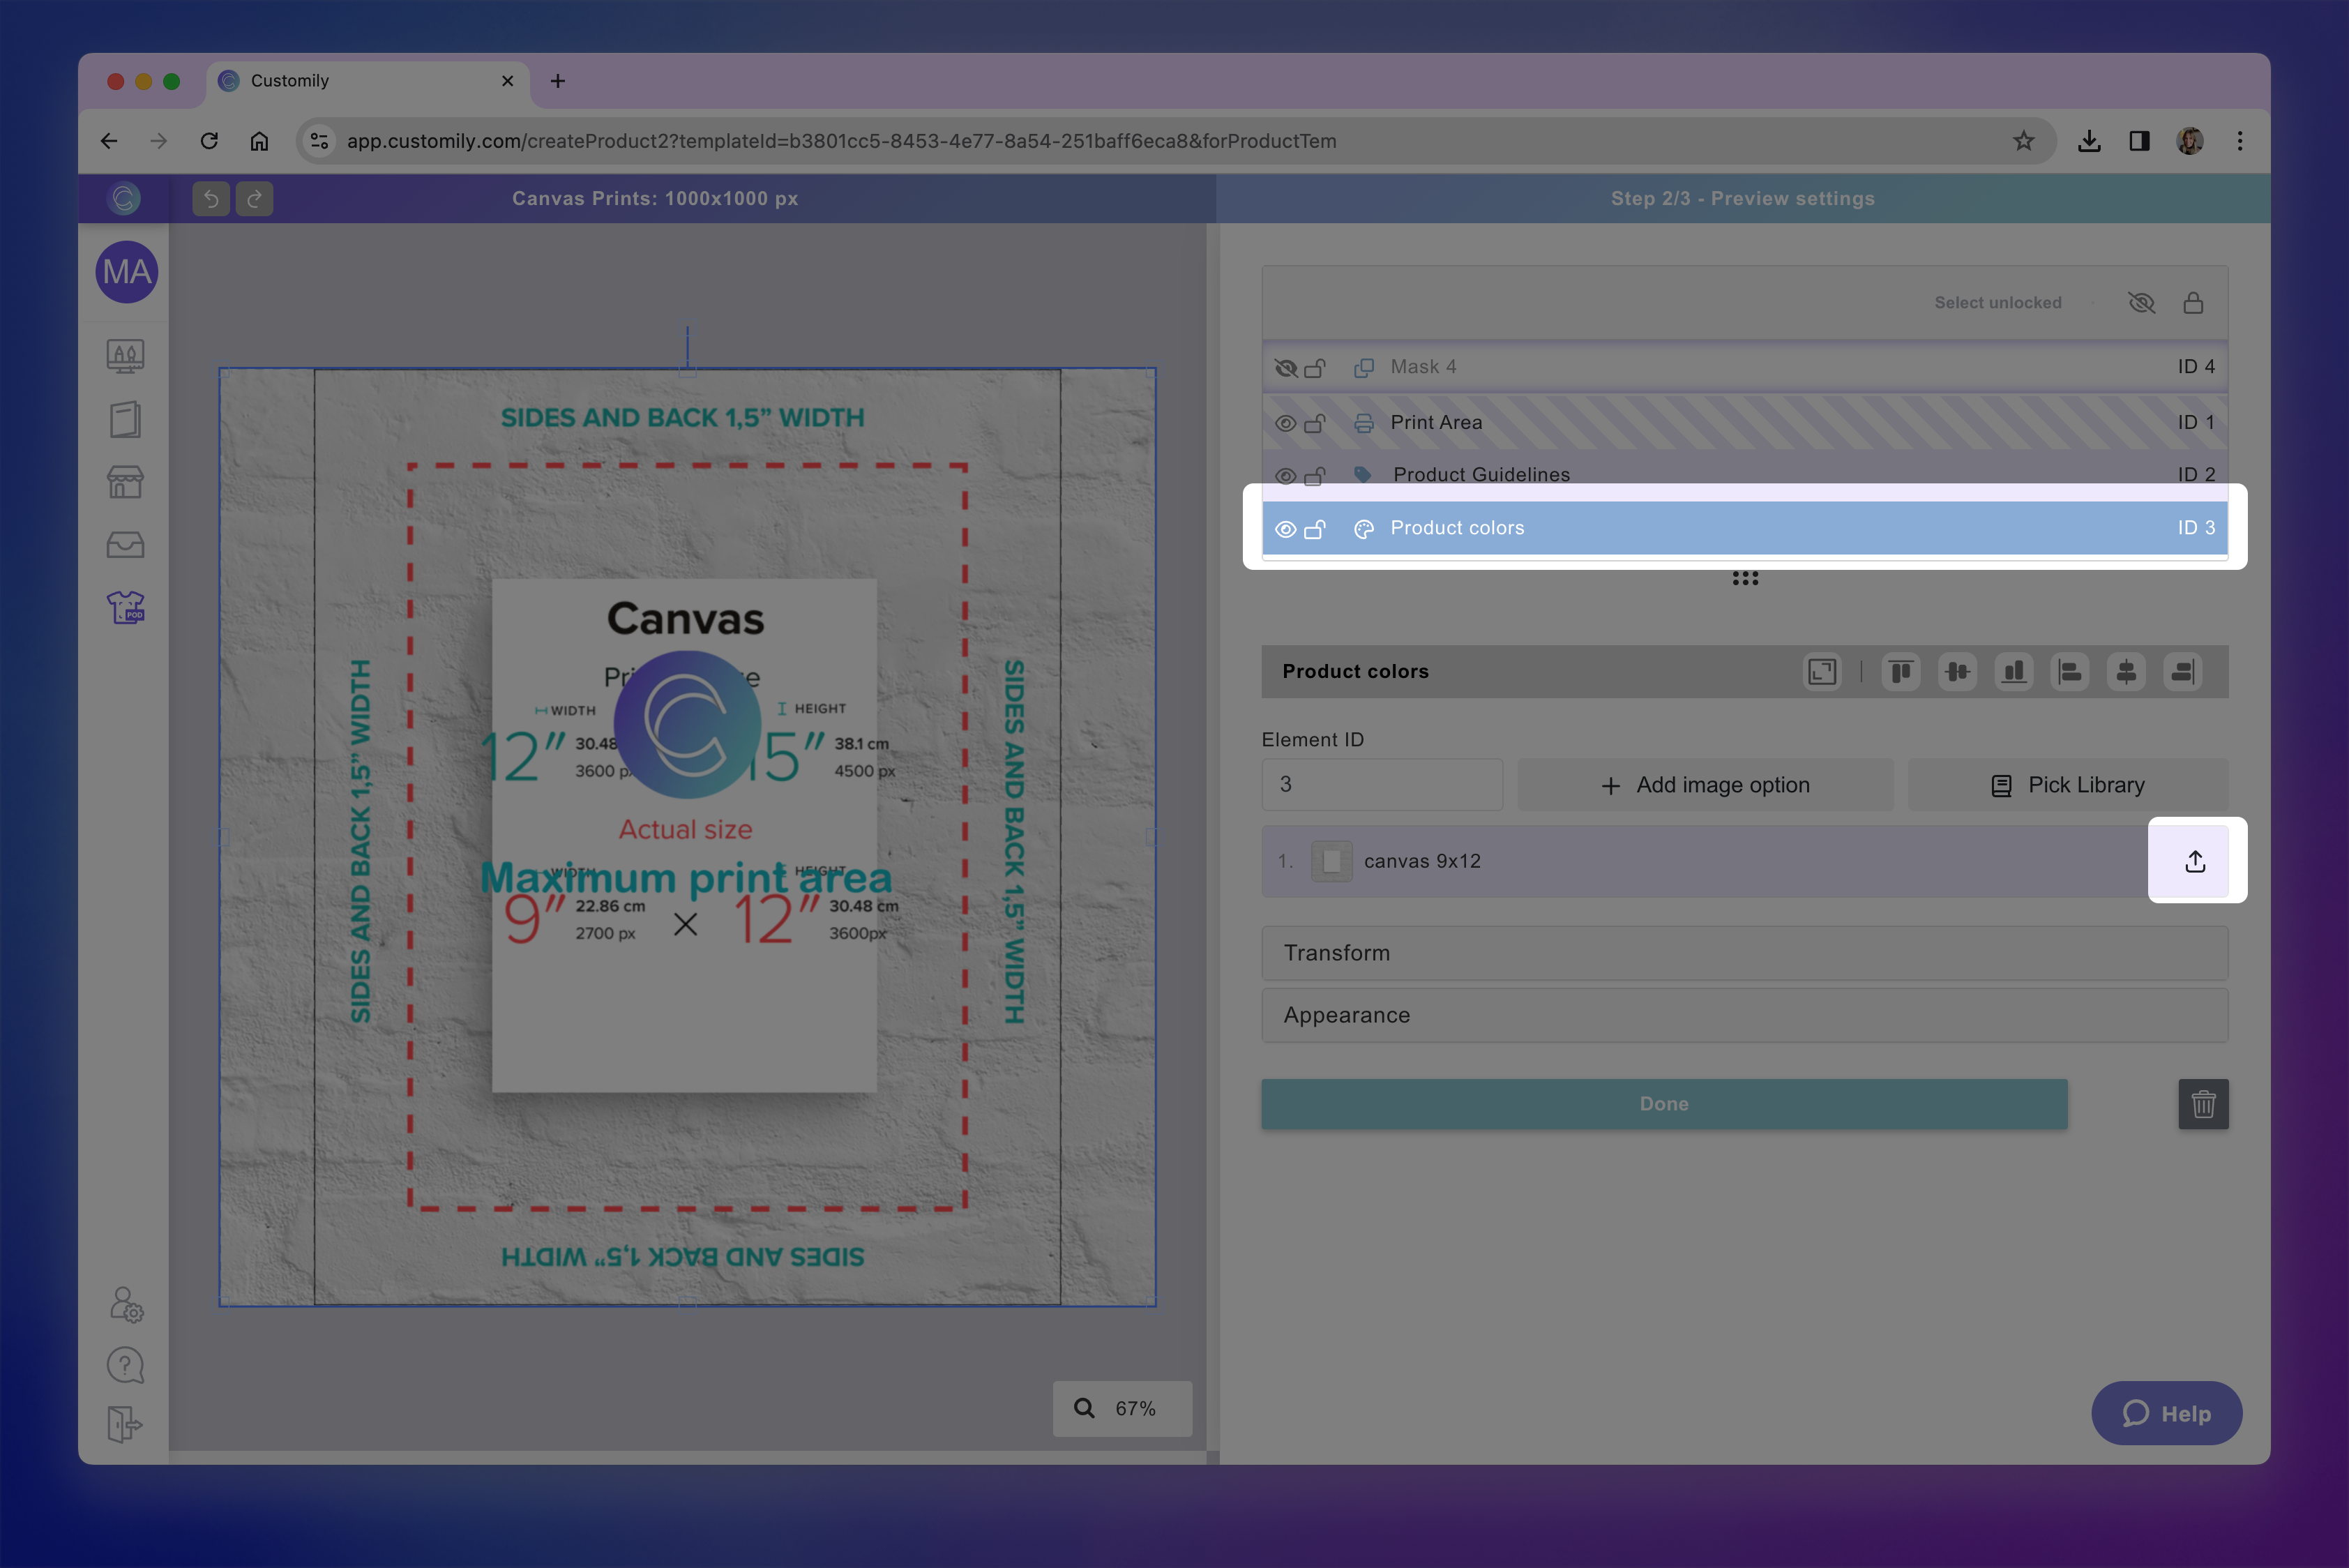Open the store sidebar icon
Image resolution: width=2349 pixels, height=1568 pixels.
click(x=126, y=482)
